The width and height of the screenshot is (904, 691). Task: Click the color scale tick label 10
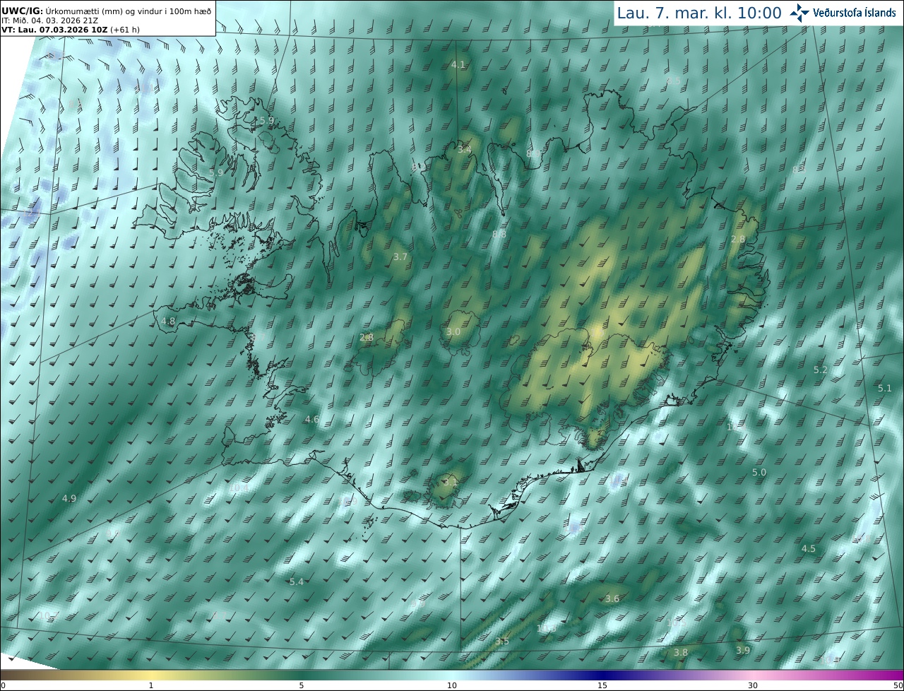[452, 686]
